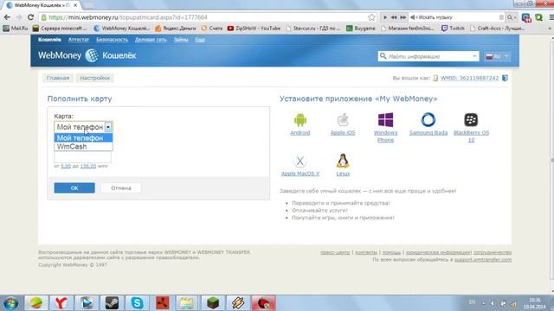Open the сотрудничество footer link
This screenshot has width=554, height=311.
pyautogui.click(x=493, y=252)
